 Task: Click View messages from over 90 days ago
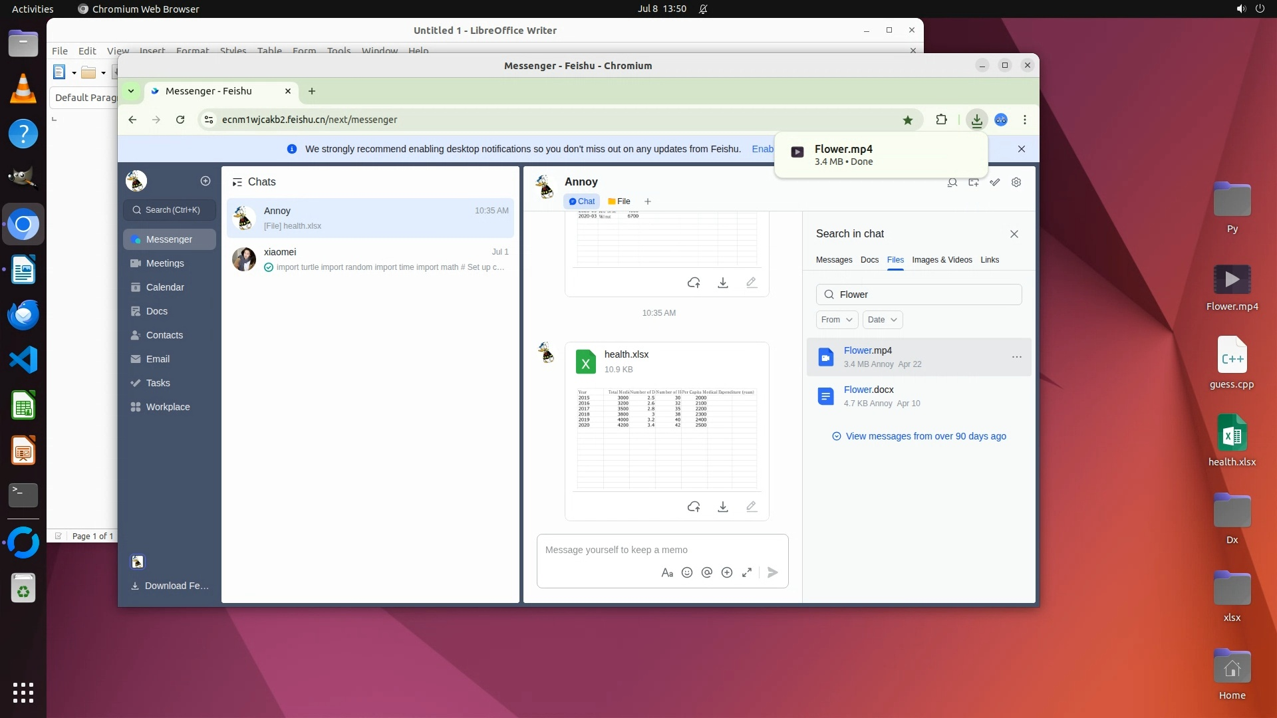[x=925, y=436]
